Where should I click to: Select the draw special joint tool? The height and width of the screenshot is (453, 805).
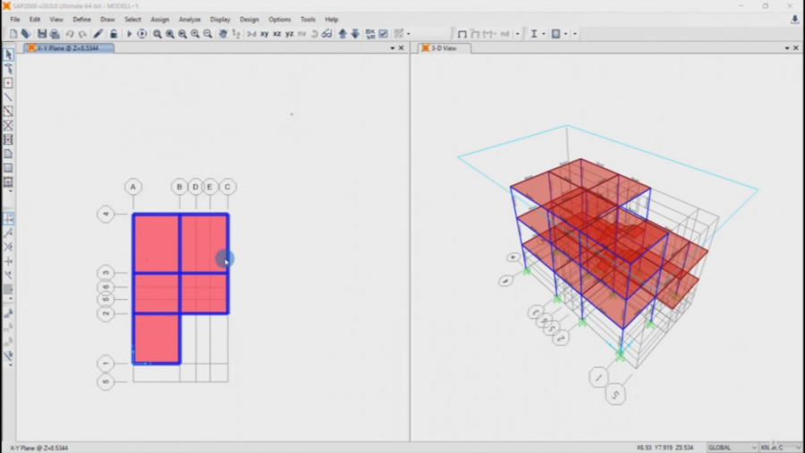(8, 83)
